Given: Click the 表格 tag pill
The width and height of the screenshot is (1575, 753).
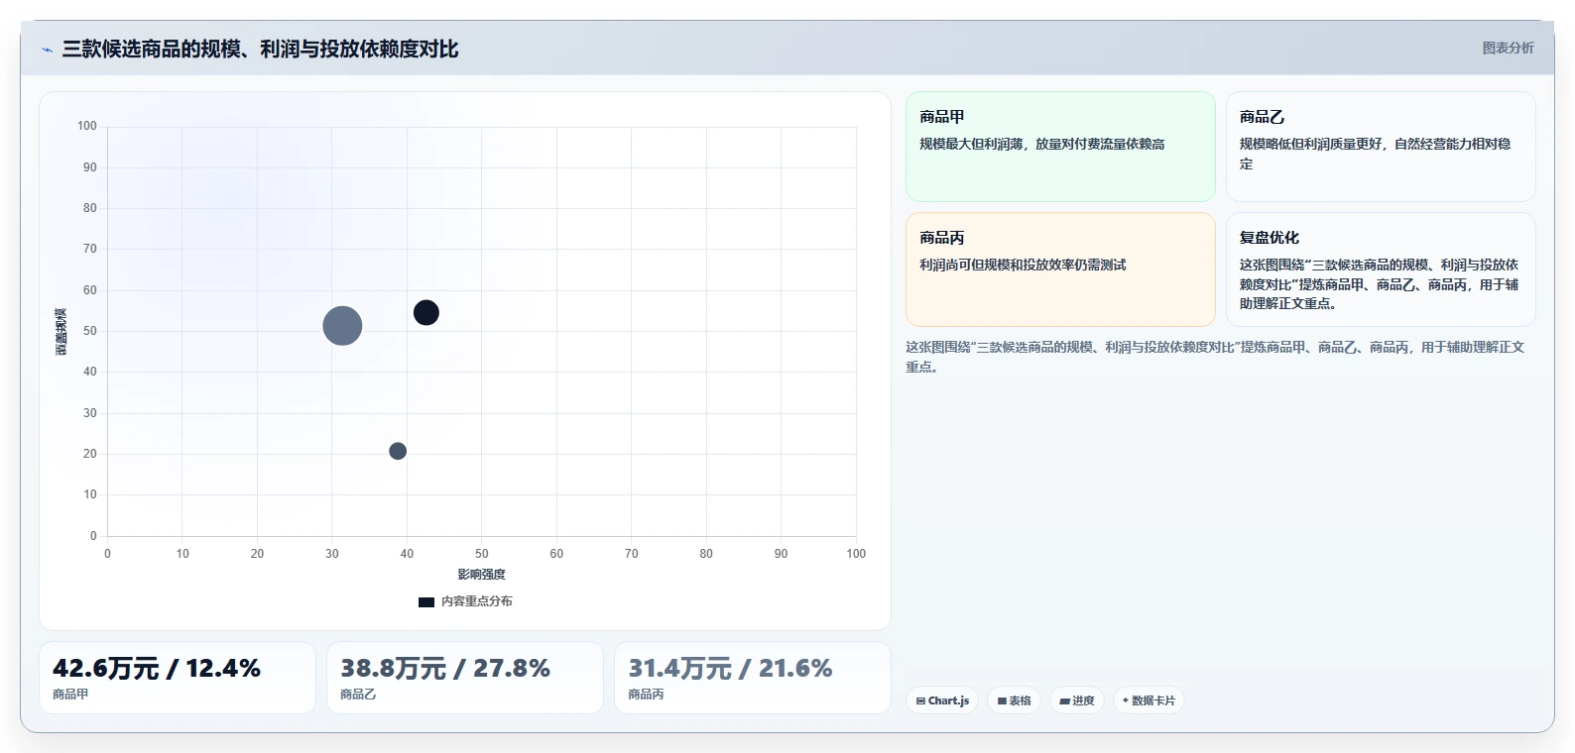Looking at the screenshot, I should coord(1014,700).
